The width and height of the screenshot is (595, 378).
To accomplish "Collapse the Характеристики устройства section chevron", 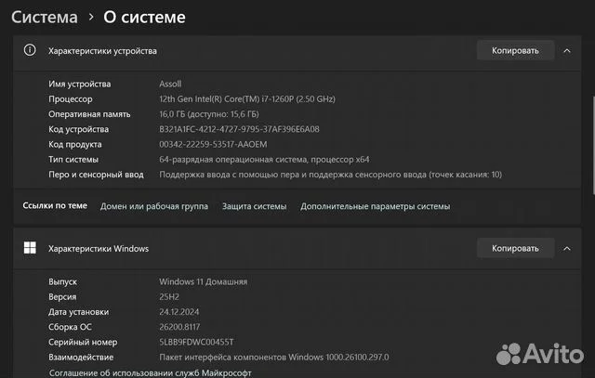I will click(x=567, y=51).
